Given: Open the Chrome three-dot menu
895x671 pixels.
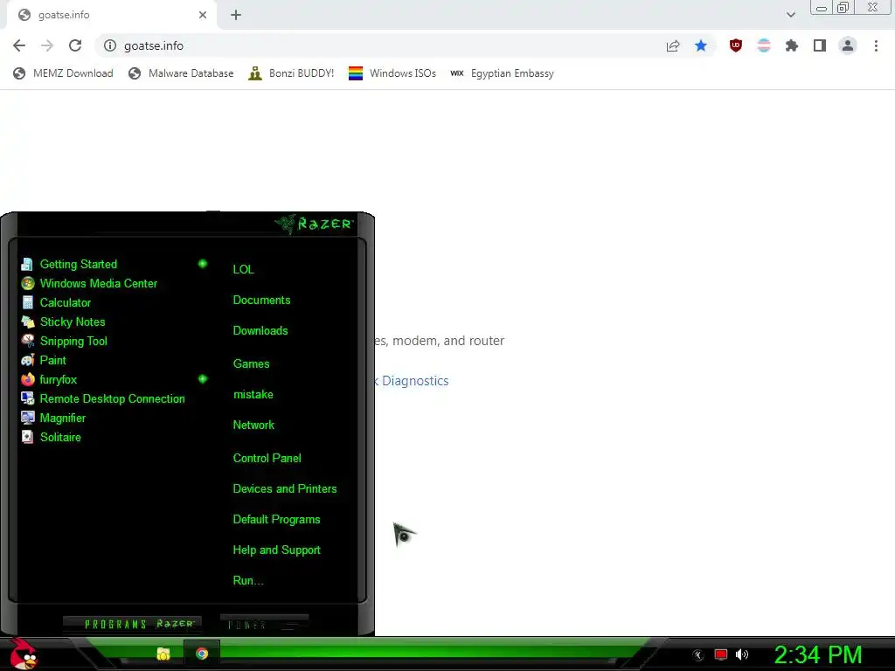Looking at the screenshot, I should 876,45.
